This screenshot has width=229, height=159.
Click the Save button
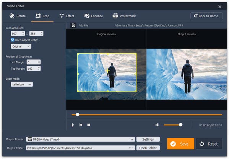[180, 144]
